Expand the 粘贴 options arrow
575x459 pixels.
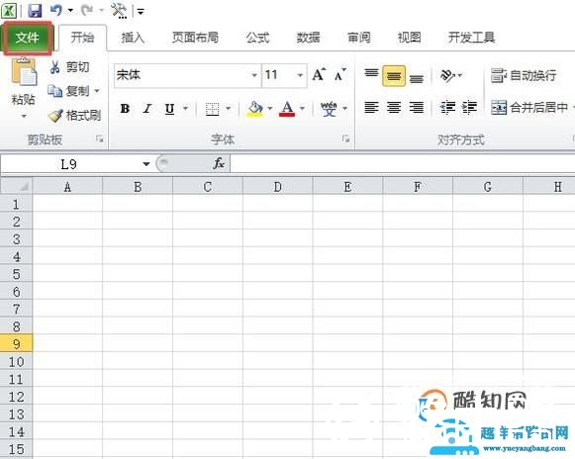pos(24,117)
